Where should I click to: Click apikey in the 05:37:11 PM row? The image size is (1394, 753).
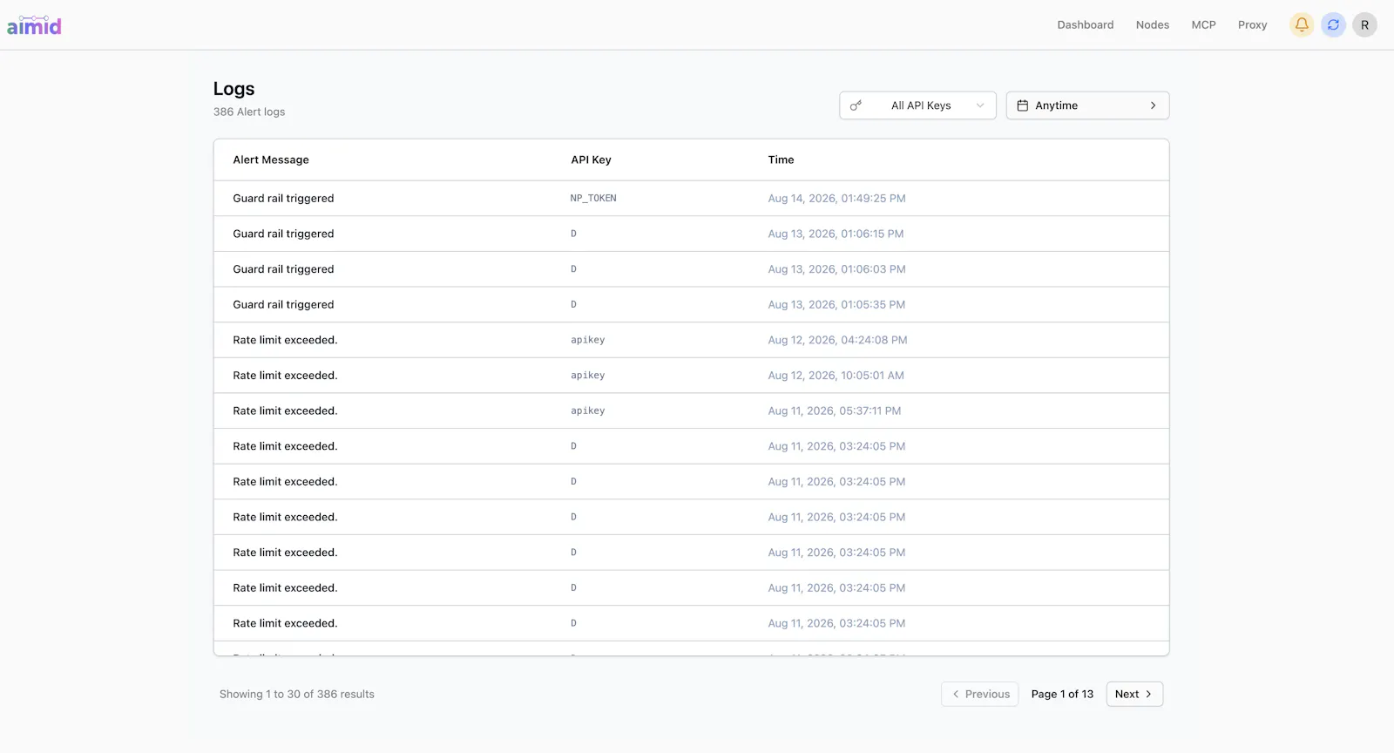pos(587,410)
